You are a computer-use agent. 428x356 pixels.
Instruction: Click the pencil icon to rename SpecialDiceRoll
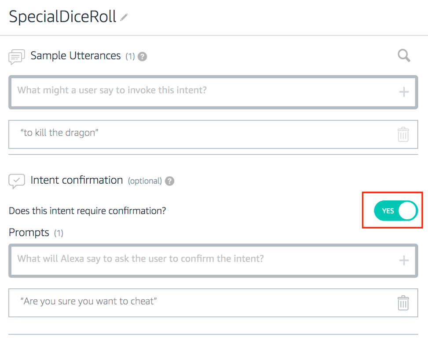[x=124, y=18]
